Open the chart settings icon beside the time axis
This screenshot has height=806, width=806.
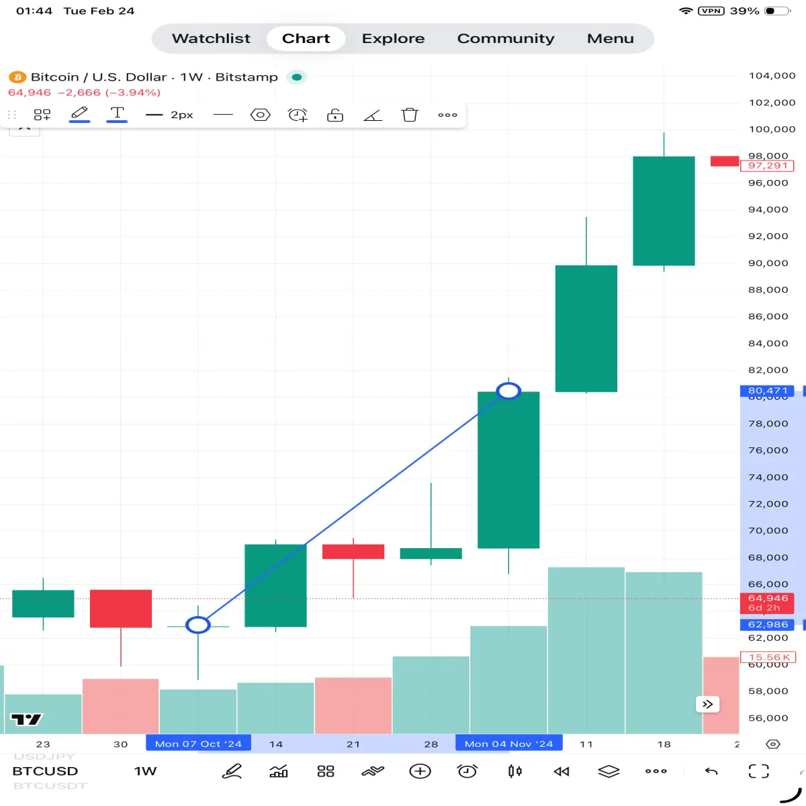[773, 744]
